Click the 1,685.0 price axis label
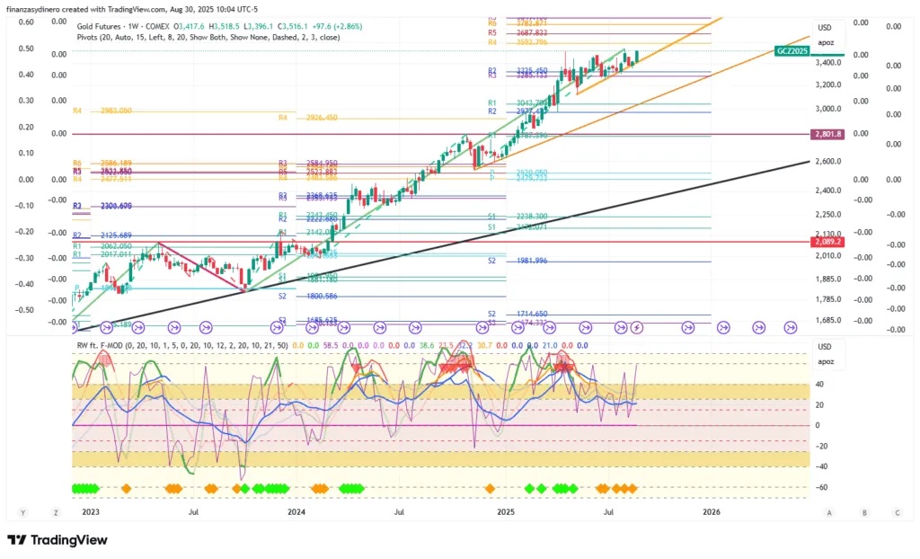The height and width of the screenshot is (559, 920). 827,320
